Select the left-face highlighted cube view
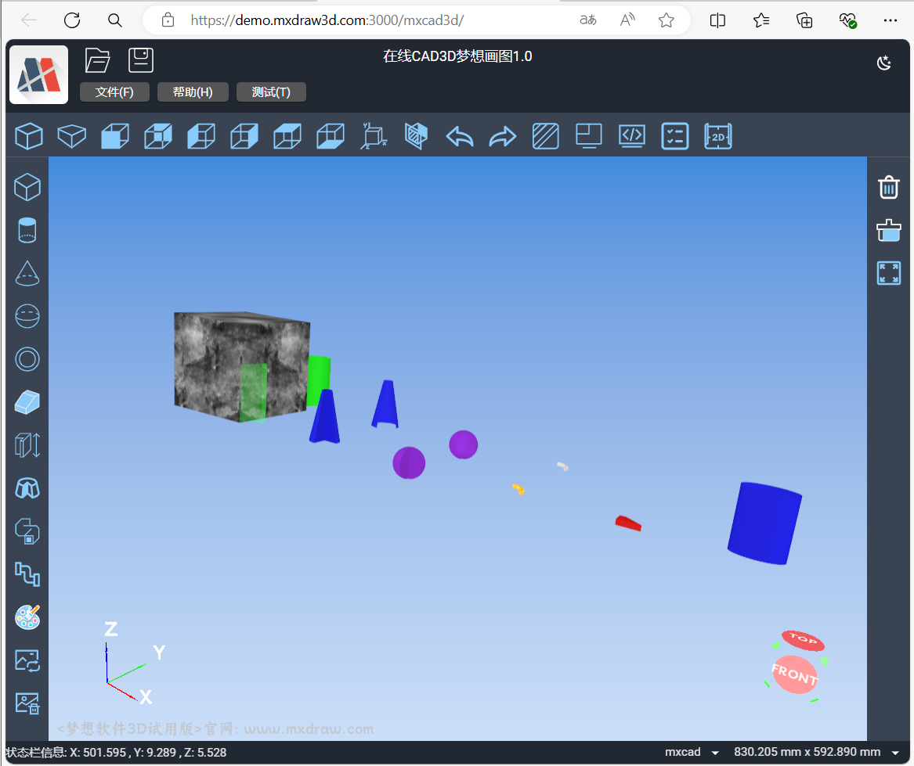Viewport: 914px width, 766px height. [x=201, y=136]
